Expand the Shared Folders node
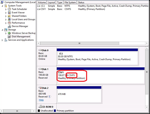This screenshot has width=150, height=114. (6, 16)
